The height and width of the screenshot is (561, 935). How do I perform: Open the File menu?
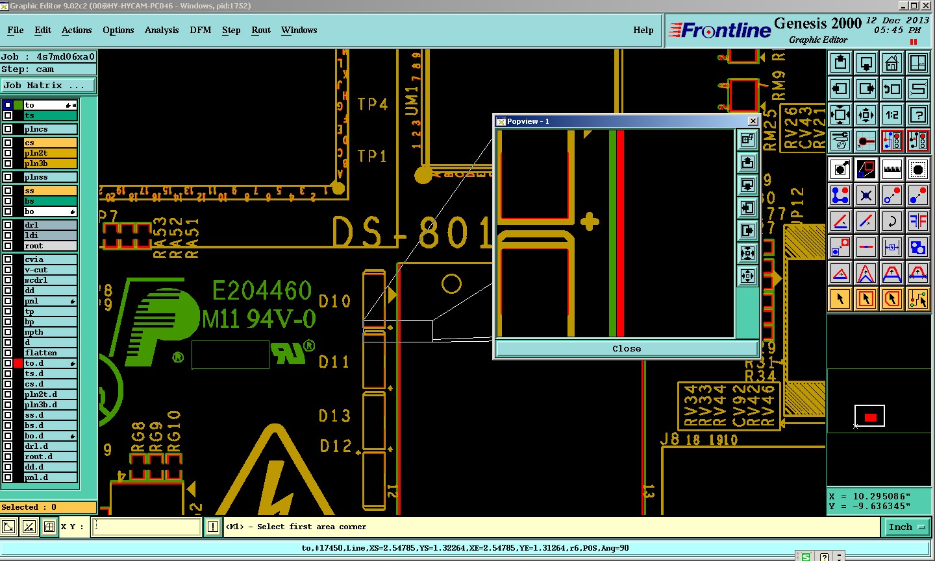pyautogui.click(x=16, y=30)
